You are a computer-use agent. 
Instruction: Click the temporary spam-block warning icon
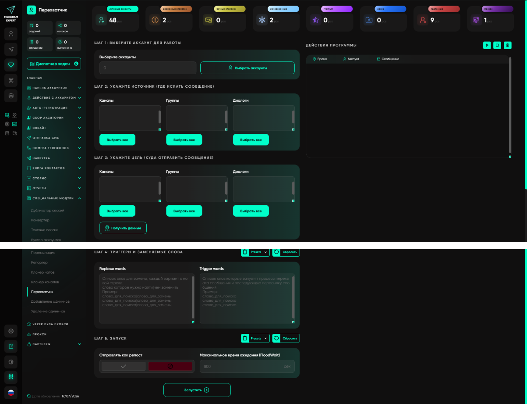(155, 20)
